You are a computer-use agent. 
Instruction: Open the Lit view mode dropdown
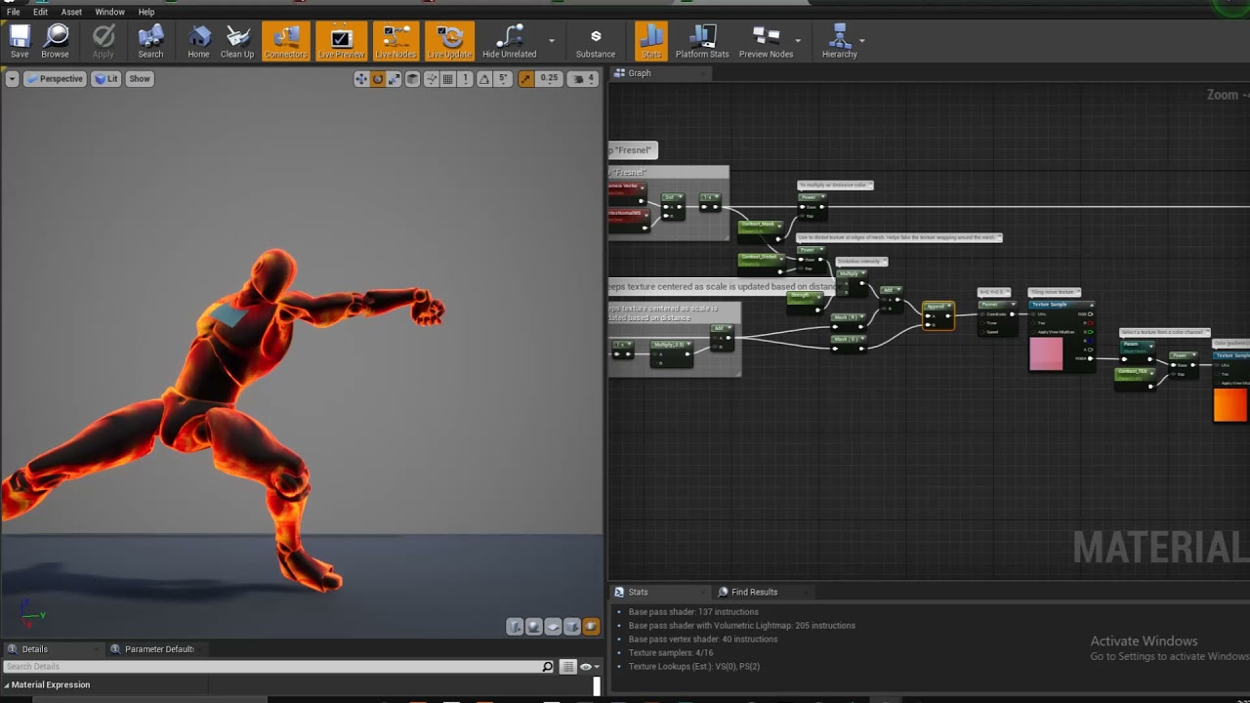(105, 79)
